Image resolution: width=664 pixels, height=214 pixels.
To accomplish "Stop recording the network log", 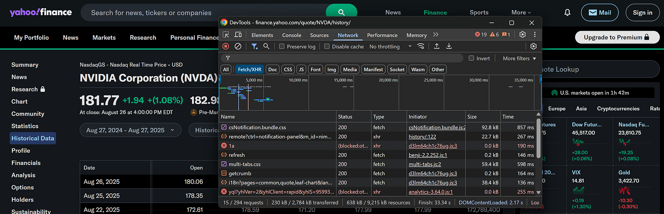I will click(x=226, y=46).
